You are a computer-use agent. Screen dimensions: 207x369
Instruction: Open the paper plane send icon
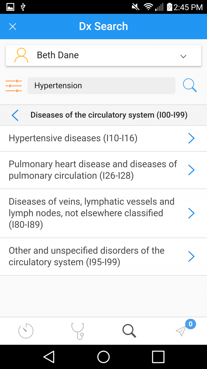point(181,331)
